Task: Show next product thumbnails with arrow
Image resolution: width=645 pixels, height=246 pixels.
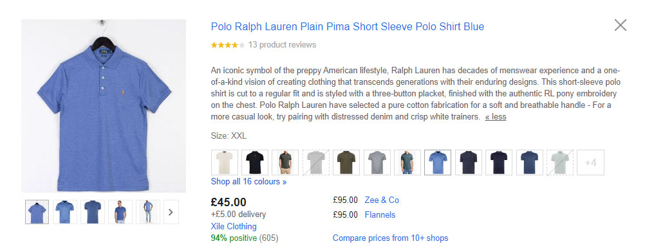Action: coord(171,212)
